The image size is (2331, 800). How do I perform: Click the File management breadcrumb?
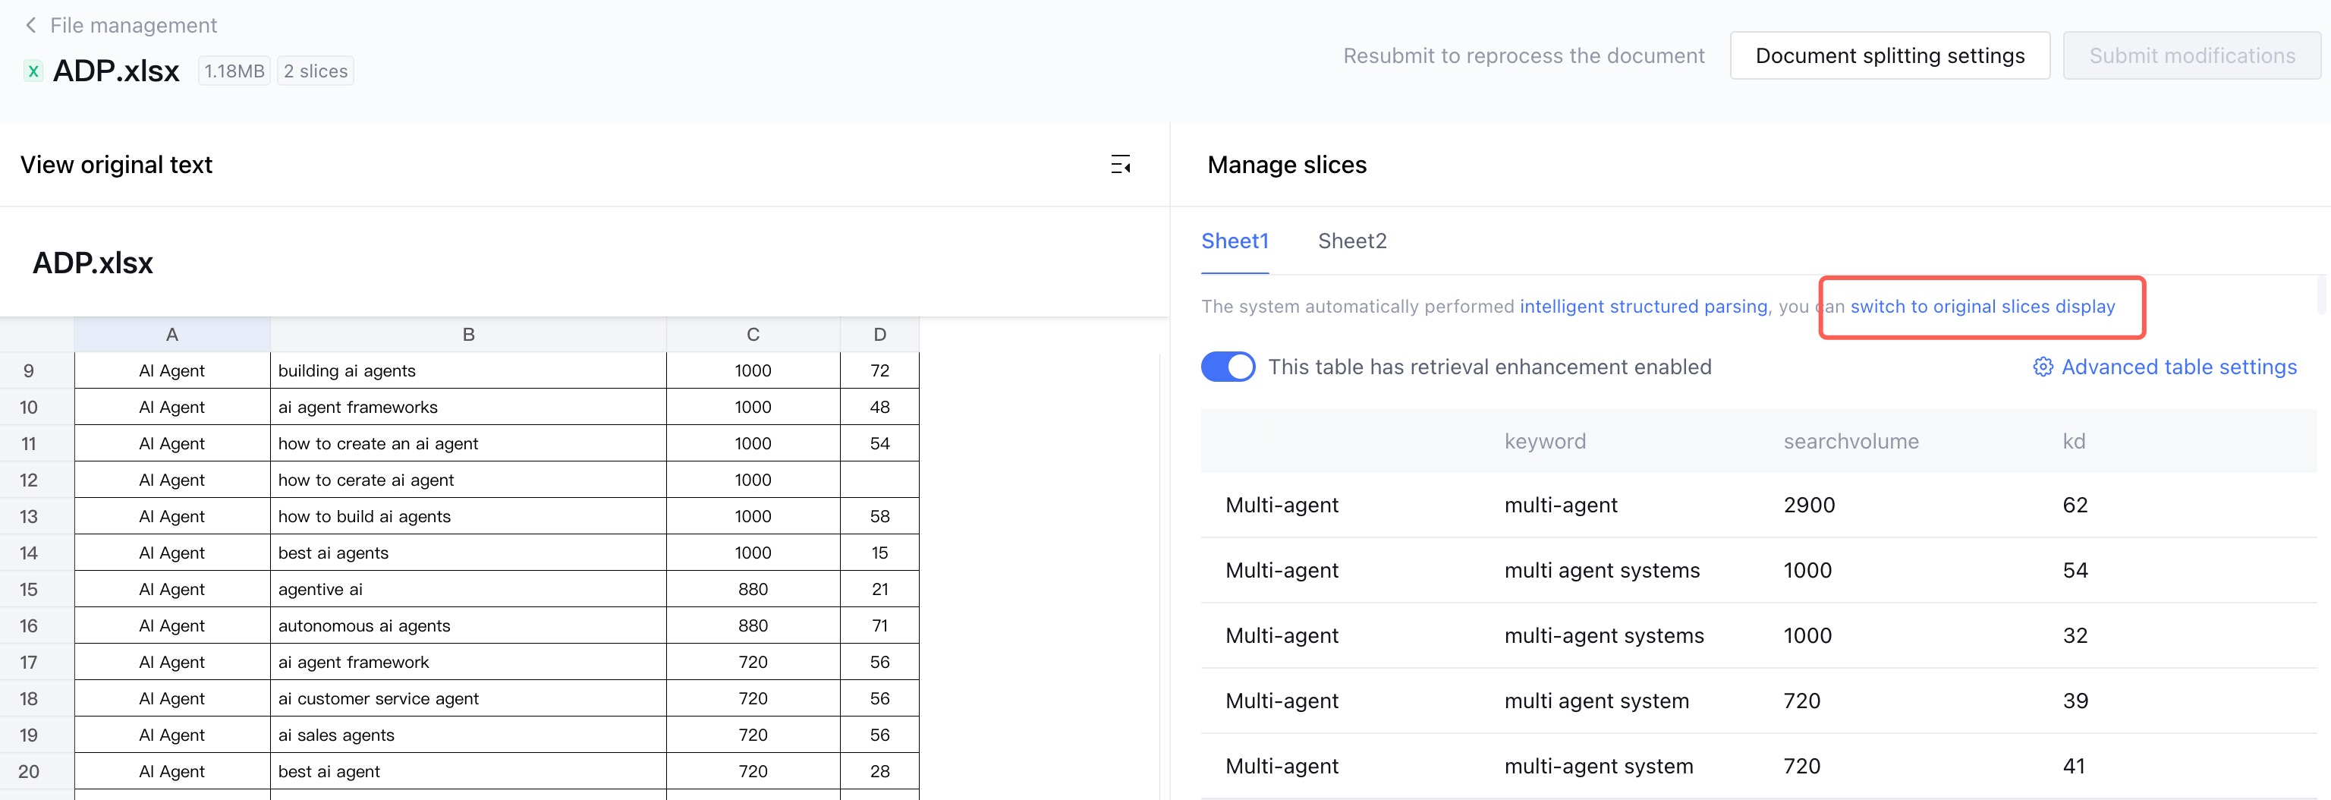133,25
